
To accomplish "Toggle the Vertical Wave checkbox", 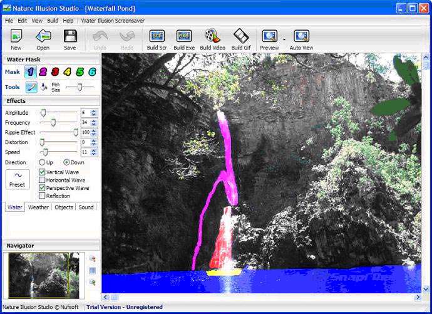I will (42, 172).
